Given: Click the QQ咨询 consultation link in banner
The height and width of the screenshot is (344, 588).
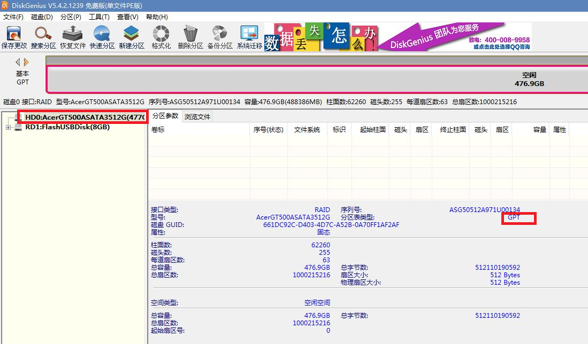Looking at the screenshot, I should pyautogui.click(x=502, y=47).
